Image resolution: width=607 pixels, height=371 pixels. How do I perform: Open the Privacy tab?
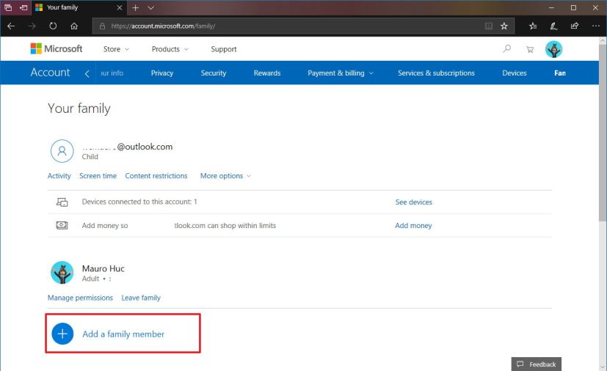(161, 73)
